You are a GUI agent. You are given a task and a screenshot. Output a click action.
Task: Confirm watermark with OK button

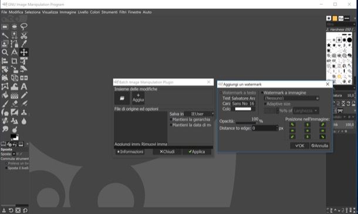coord(299,146)
